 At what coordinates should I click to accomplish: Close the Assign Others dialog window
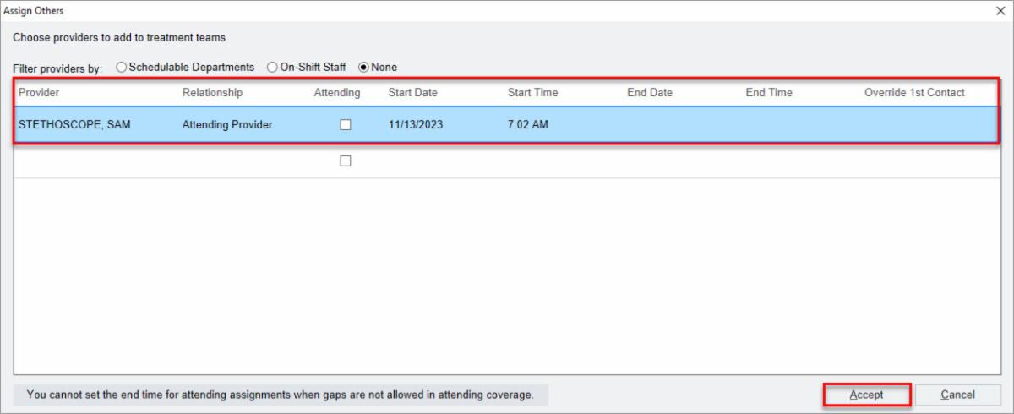[x=1000, y=10]
